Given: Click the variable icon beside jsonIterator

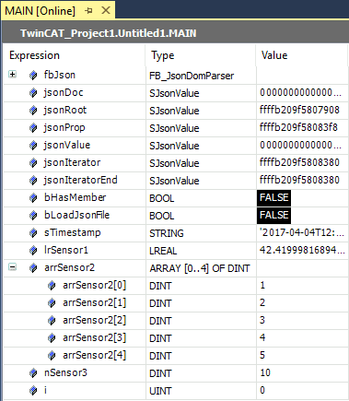Looking at the screenshot, I should coord(33,163).
